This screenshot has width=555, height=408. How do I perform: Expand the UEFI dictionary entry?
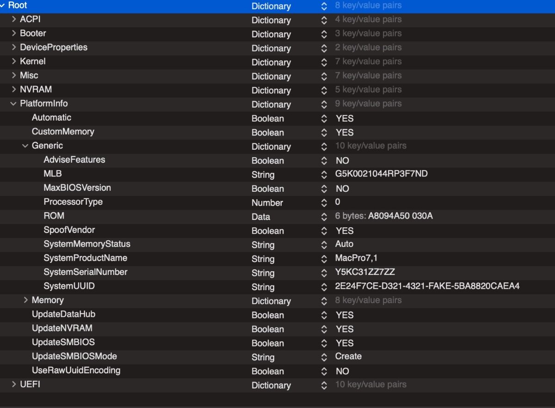coord(14,384)
